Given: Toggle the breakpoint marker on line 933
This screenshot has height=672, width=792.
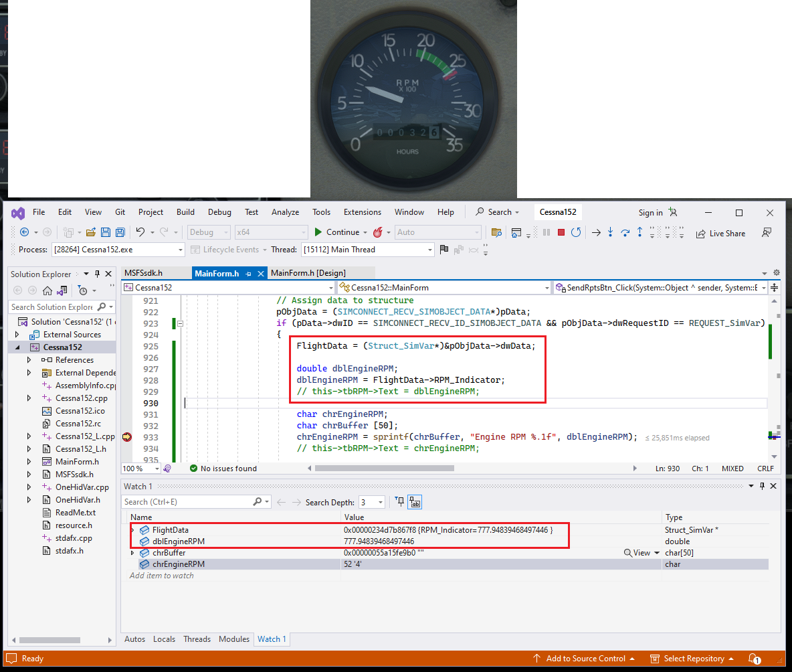Looking at the screenshot, I should 127,437.
